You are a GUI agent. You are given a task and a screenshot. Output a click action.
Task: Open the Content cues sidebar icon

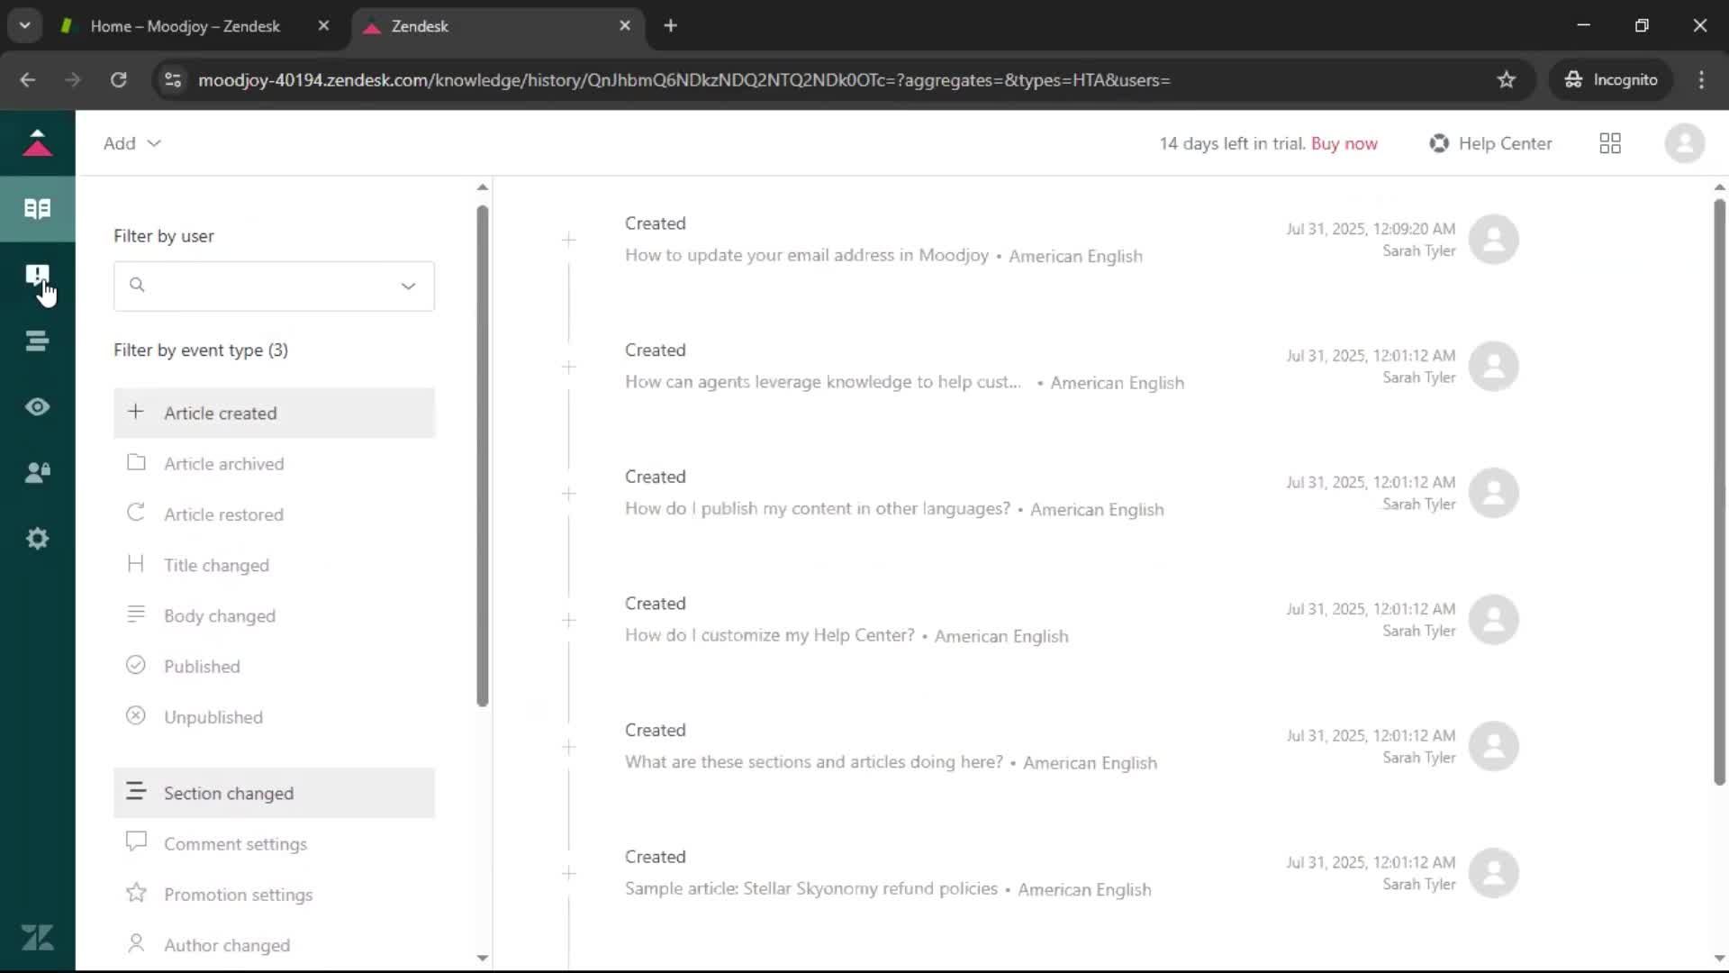point(37,275)
